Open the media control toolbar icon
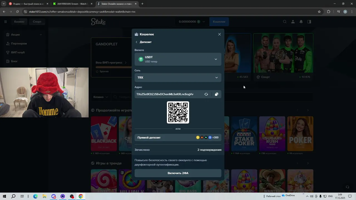356x200 pixels. click(x=338, y=12)
